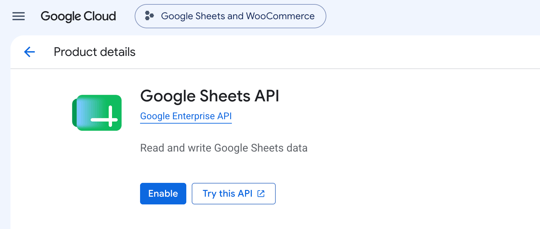Open the hamburger navigation menu
The height and width of the screenshot is (229, 540).
19,16
